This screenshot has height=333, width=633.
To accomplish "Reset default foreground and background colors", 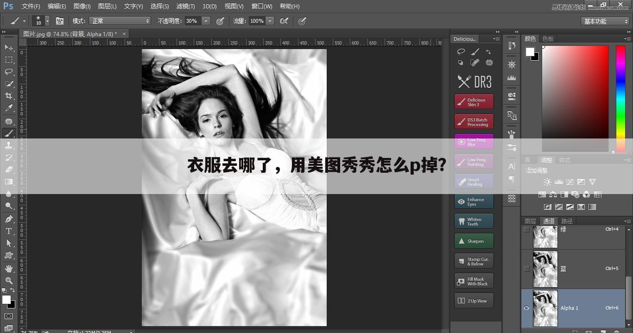I will [x=4, y=290].
